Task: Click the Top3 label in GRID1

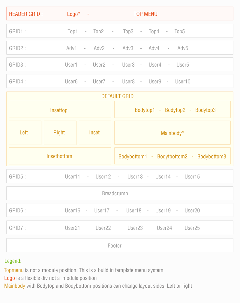Action: (x=128, y=31)
